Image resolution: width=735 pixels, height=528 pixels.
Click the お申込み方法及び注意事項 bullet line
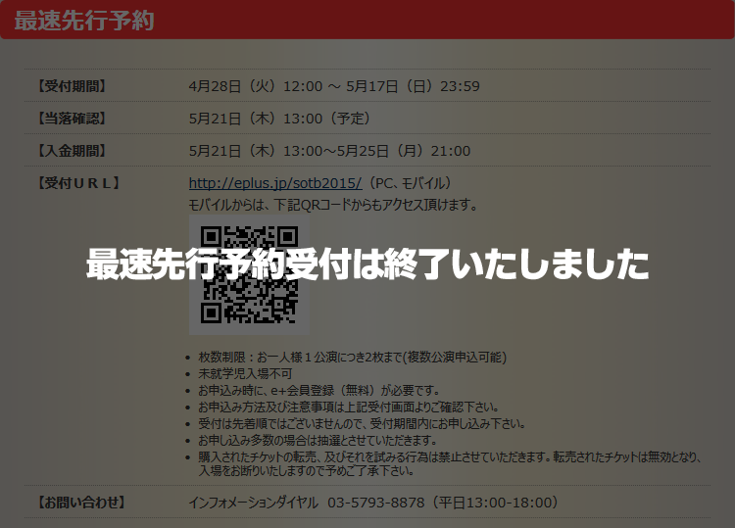click(x=348, y=407)
